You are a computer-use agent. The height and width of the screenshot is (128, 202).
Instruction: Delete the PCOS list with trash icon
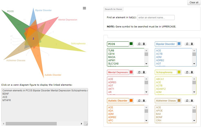pyautogui.click(x=144, y=44)
